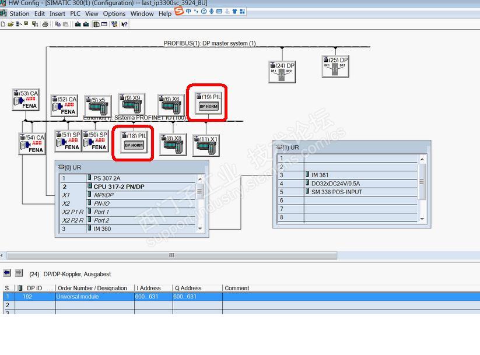Select the PN-IO interface row X2
480x355 pixels.
pyautogui.click(x=128, y=203)
